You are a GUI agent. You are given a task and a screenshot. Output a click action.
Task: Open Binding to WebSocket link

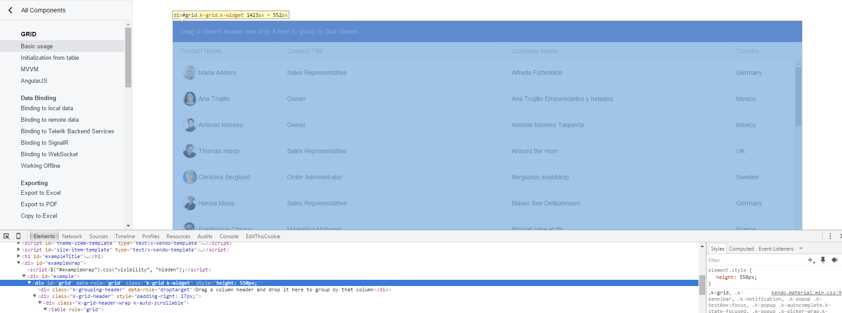(49, 154)
